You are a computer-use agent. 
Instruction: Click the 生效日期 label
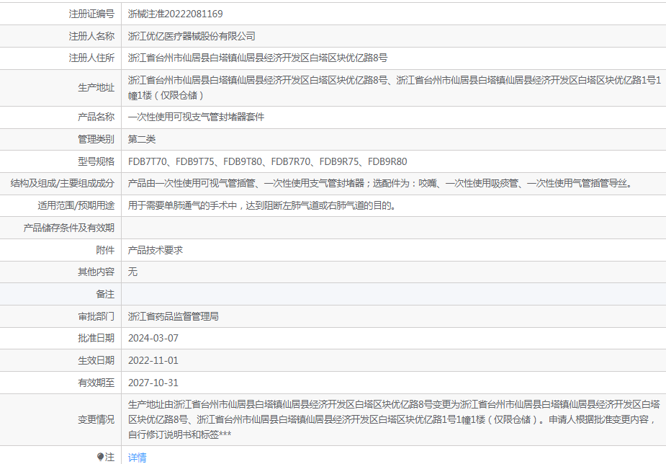(x=96, y=360)
